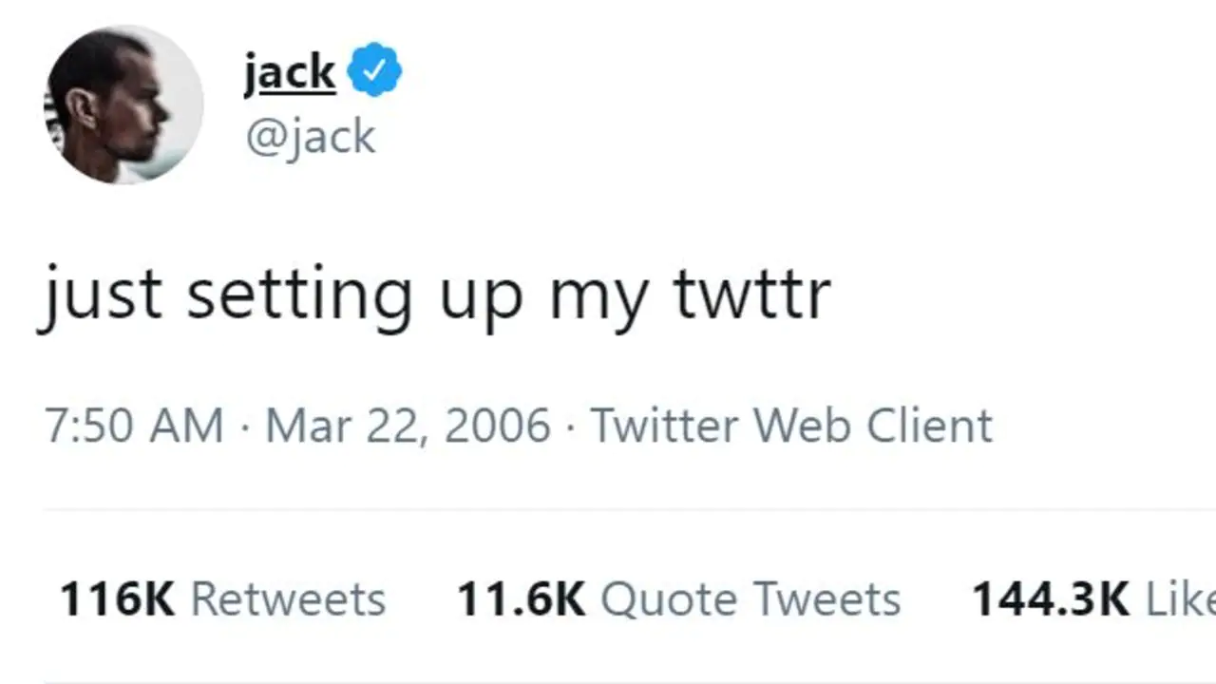This screenshot has width=1216, height=684.
Task: Open the Mar 22, 2006 date link
Action: pyautogui.click(x=408, y=426)
